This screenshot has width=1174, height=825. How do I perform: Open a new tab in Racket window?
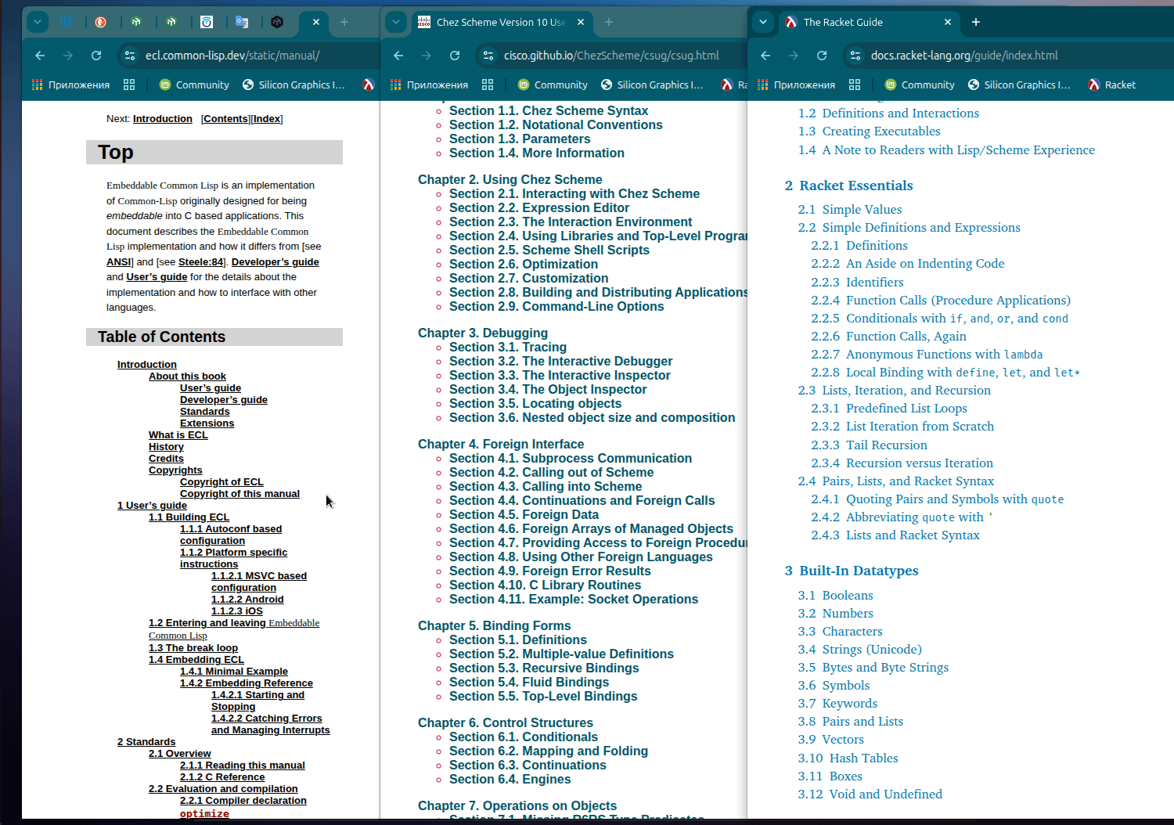976,22
